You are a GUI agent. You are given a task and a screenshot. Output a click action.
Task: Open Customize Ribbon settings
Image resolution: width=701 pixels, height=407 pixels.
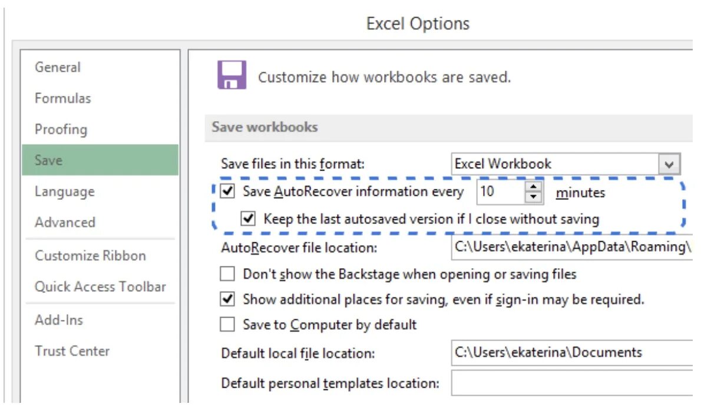[x=90, y=256]
